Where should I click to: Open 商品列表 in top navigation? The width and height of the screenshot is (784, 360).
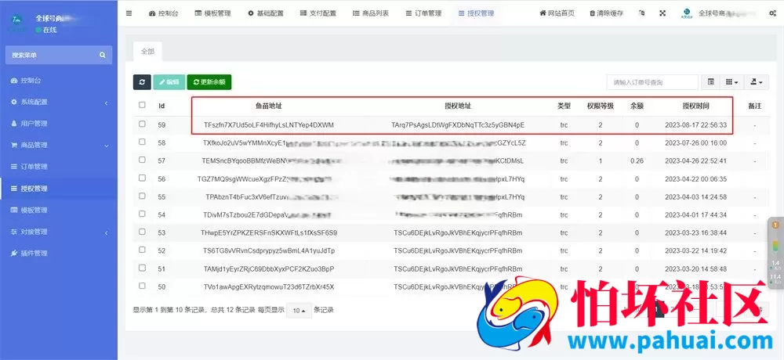pyautogui.click(x=371, y=13)
